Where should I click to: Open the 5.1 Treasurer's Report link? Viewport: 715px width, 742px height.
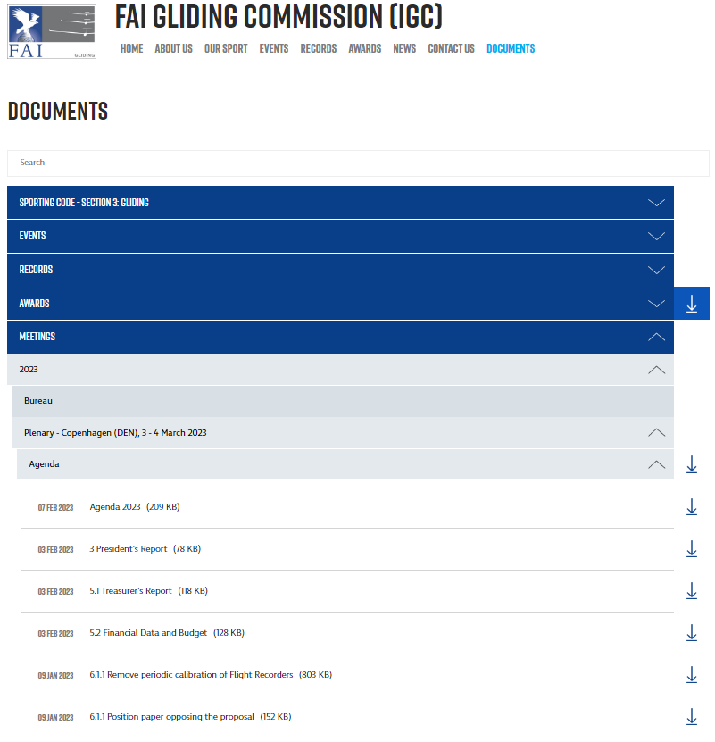[148, 591]
